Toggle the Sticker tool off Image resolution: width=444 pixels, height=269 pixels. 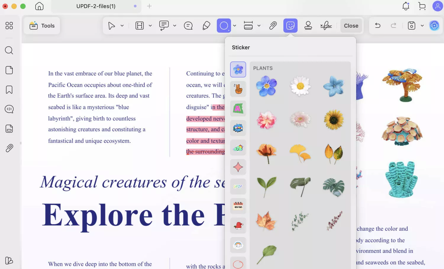290,25
